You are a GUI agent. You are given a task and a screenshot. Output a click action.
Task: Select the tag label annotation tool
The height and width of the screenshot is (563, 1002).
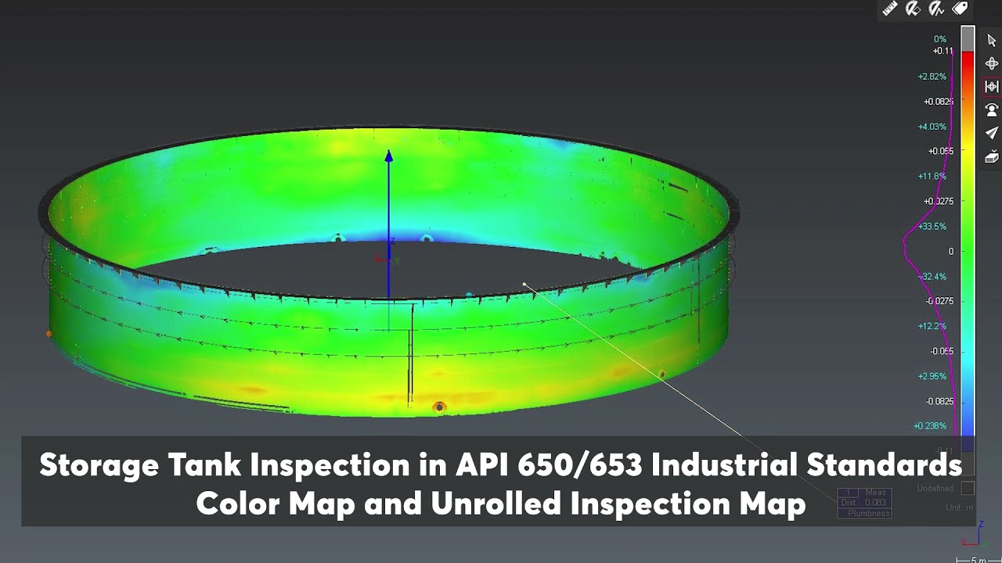coord(960,9)
